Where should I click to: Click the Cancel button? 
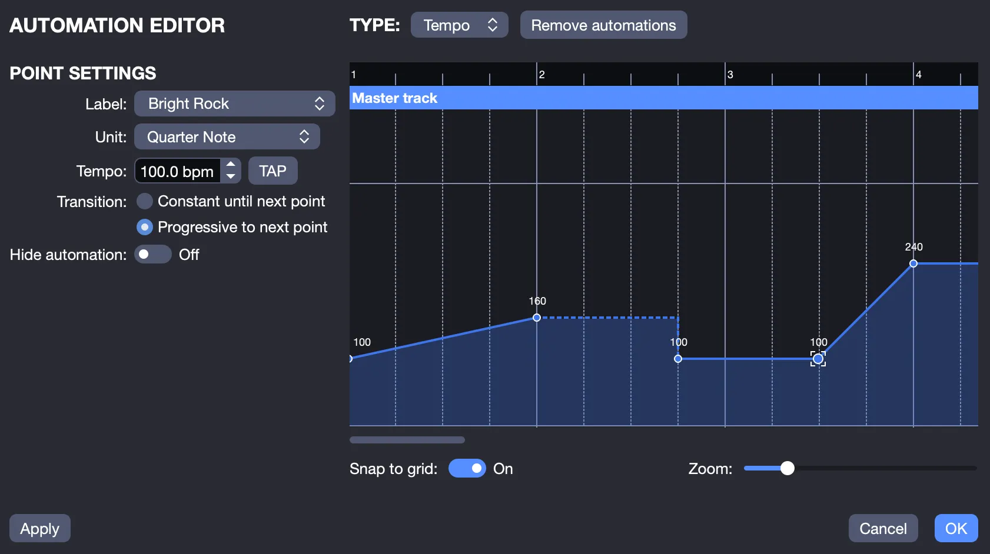[883, 528]
